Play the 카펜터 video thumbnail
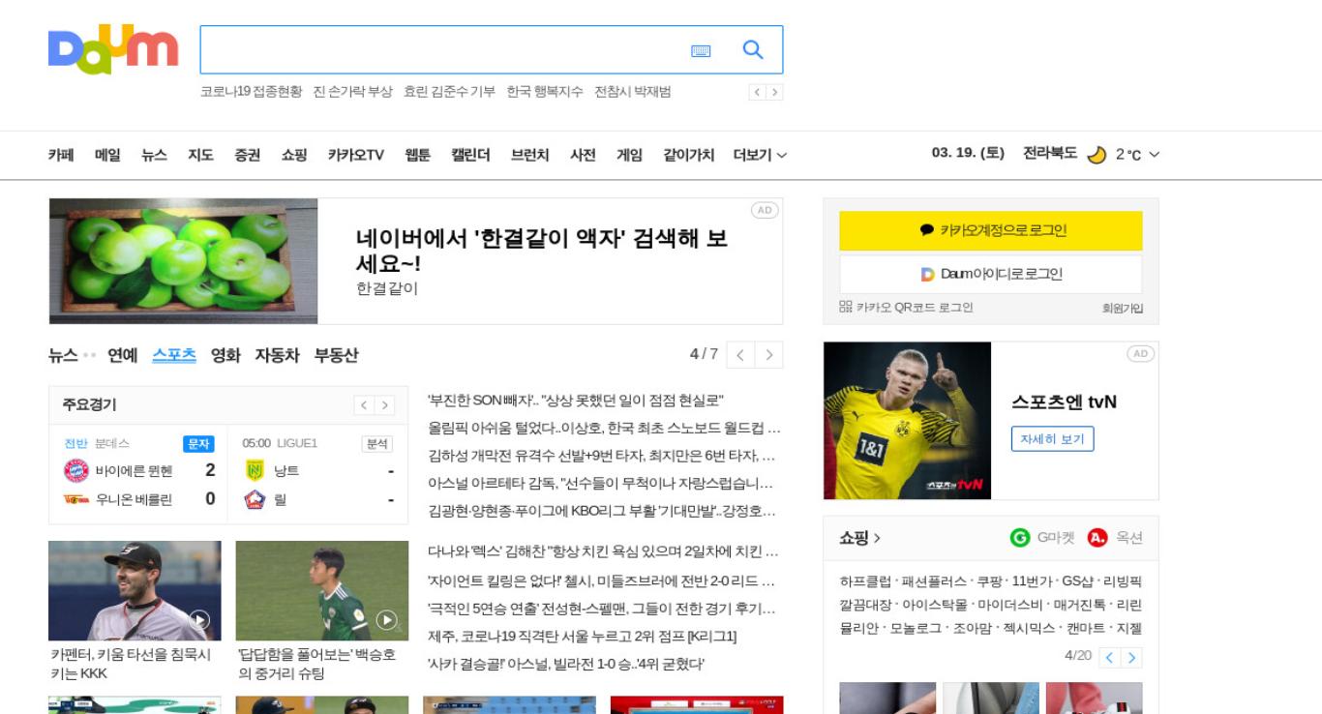The width and height of the screenshot is (1322, 714). coord(135,590)
